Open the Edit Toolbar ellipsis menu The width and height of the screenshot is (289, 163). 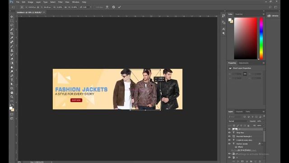coord(12,101)
